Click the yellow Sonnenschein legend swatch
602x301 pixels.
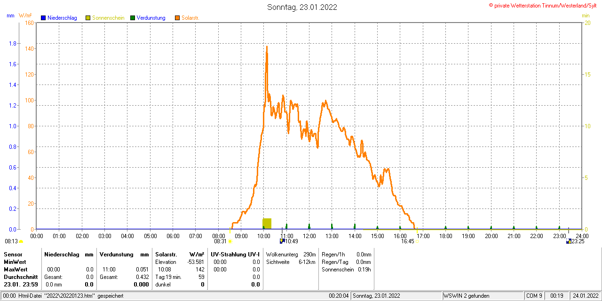88,18
